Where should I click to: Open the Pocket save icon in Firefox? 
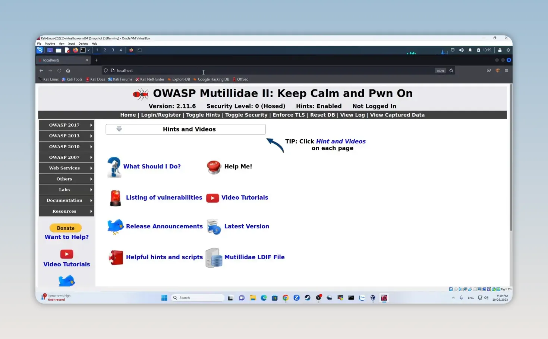point(489,70)
